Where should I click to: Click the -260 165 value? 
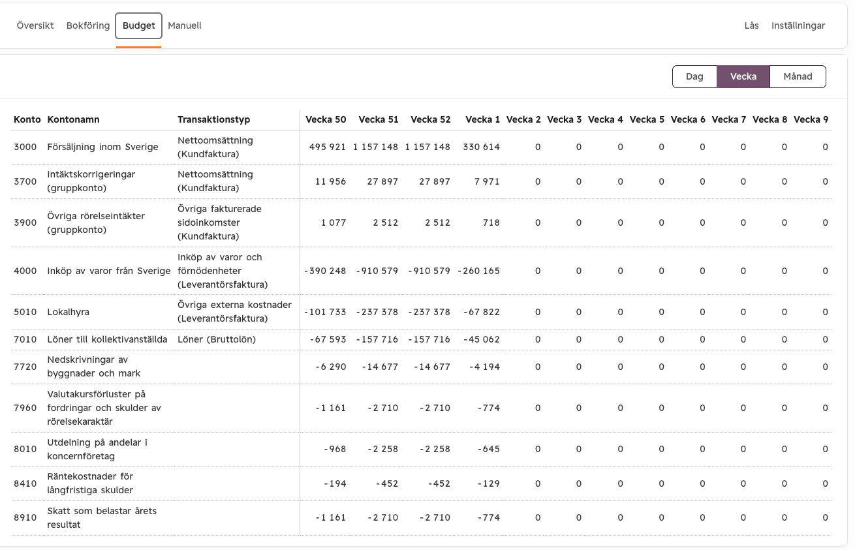479,271
